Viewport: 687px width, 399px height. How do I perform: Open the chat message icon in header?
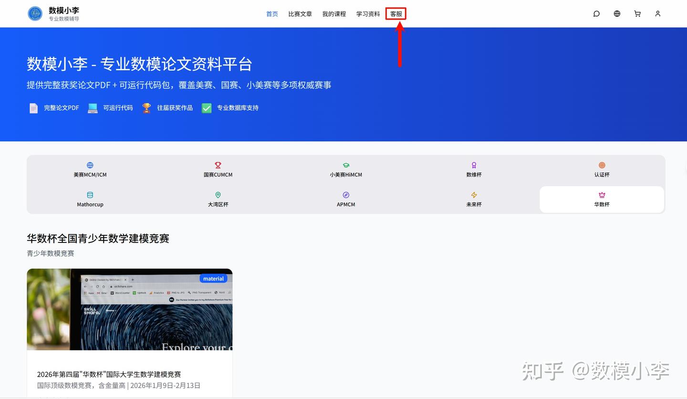(x=596, y=13)
